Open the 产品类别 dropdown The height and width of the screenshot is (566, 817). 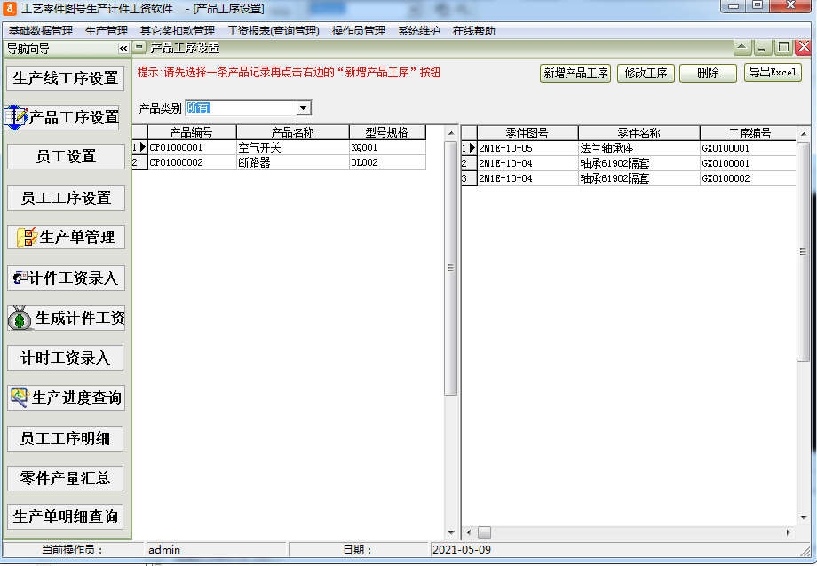304,107
